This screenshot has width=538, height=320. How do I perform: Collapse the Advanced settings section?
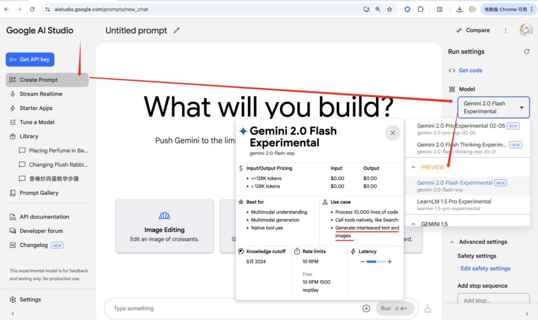pyautogui.click(x=452, y=242)
